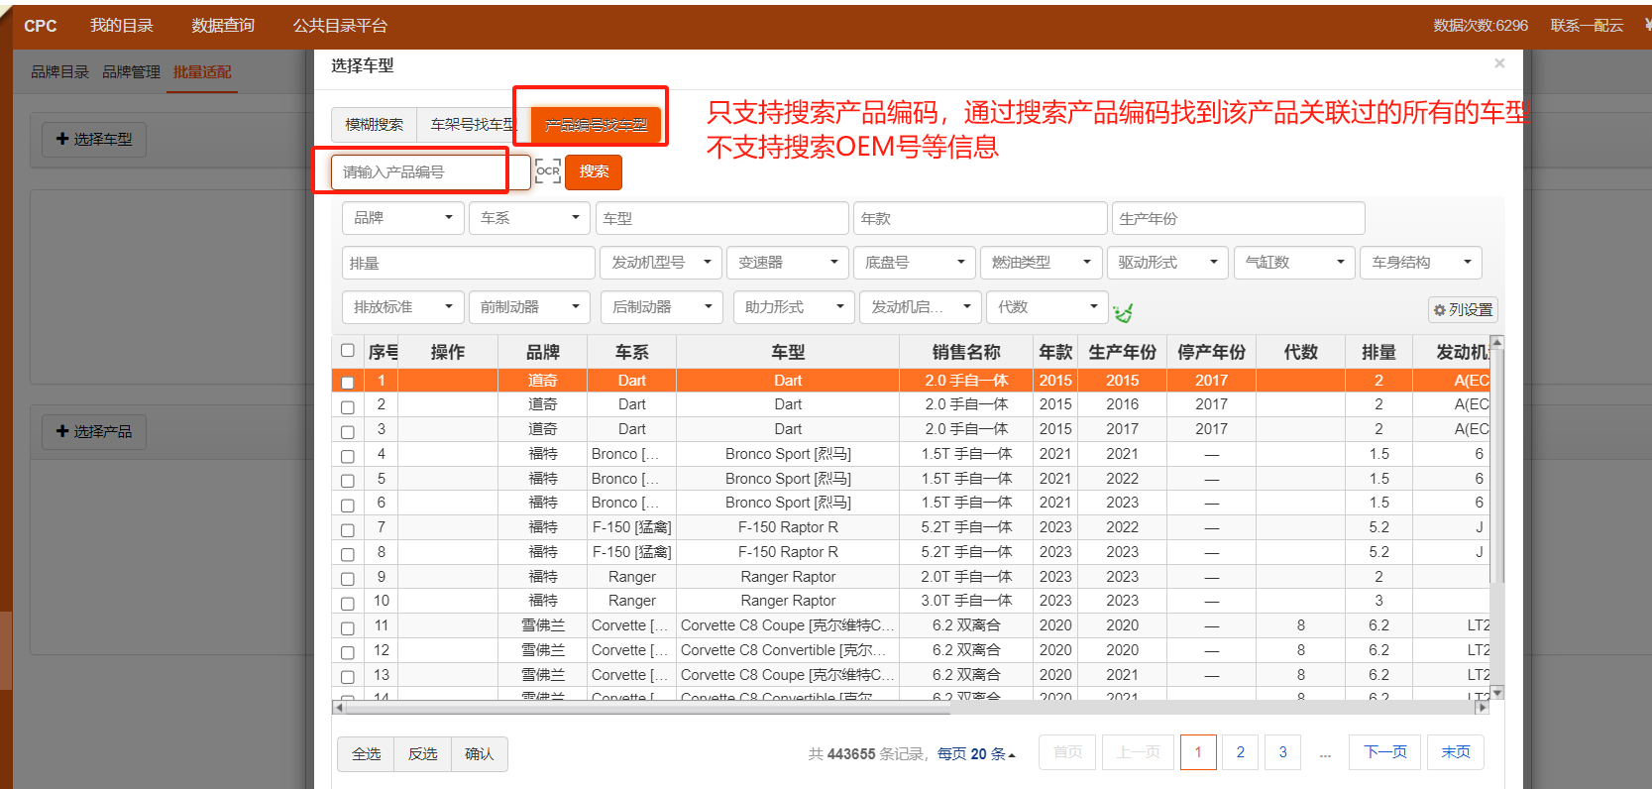Screen dimensions: 1652x789
Task: Expand the 驱动形式 dropdown
Action: [x=1167, y=262]
